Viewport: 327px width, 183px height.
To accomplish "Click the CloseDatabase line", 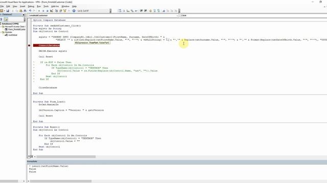I will pos(48,88).
